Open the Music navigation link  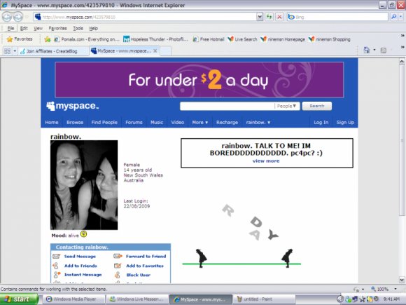pyautogui.click(x=157, y=123)
